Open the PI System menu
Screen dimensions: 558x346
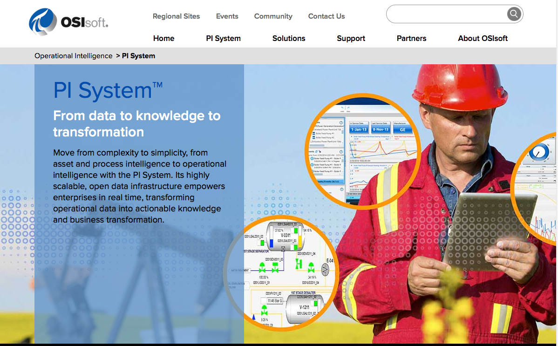pos(223,39)
